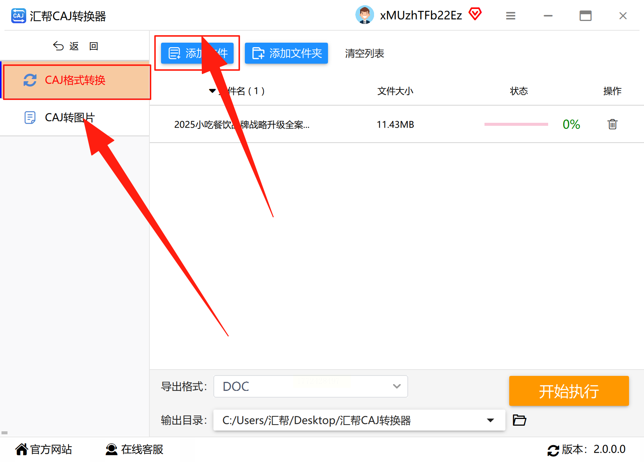
Task: Click the 操作 column header
Action: click(613, 91)
